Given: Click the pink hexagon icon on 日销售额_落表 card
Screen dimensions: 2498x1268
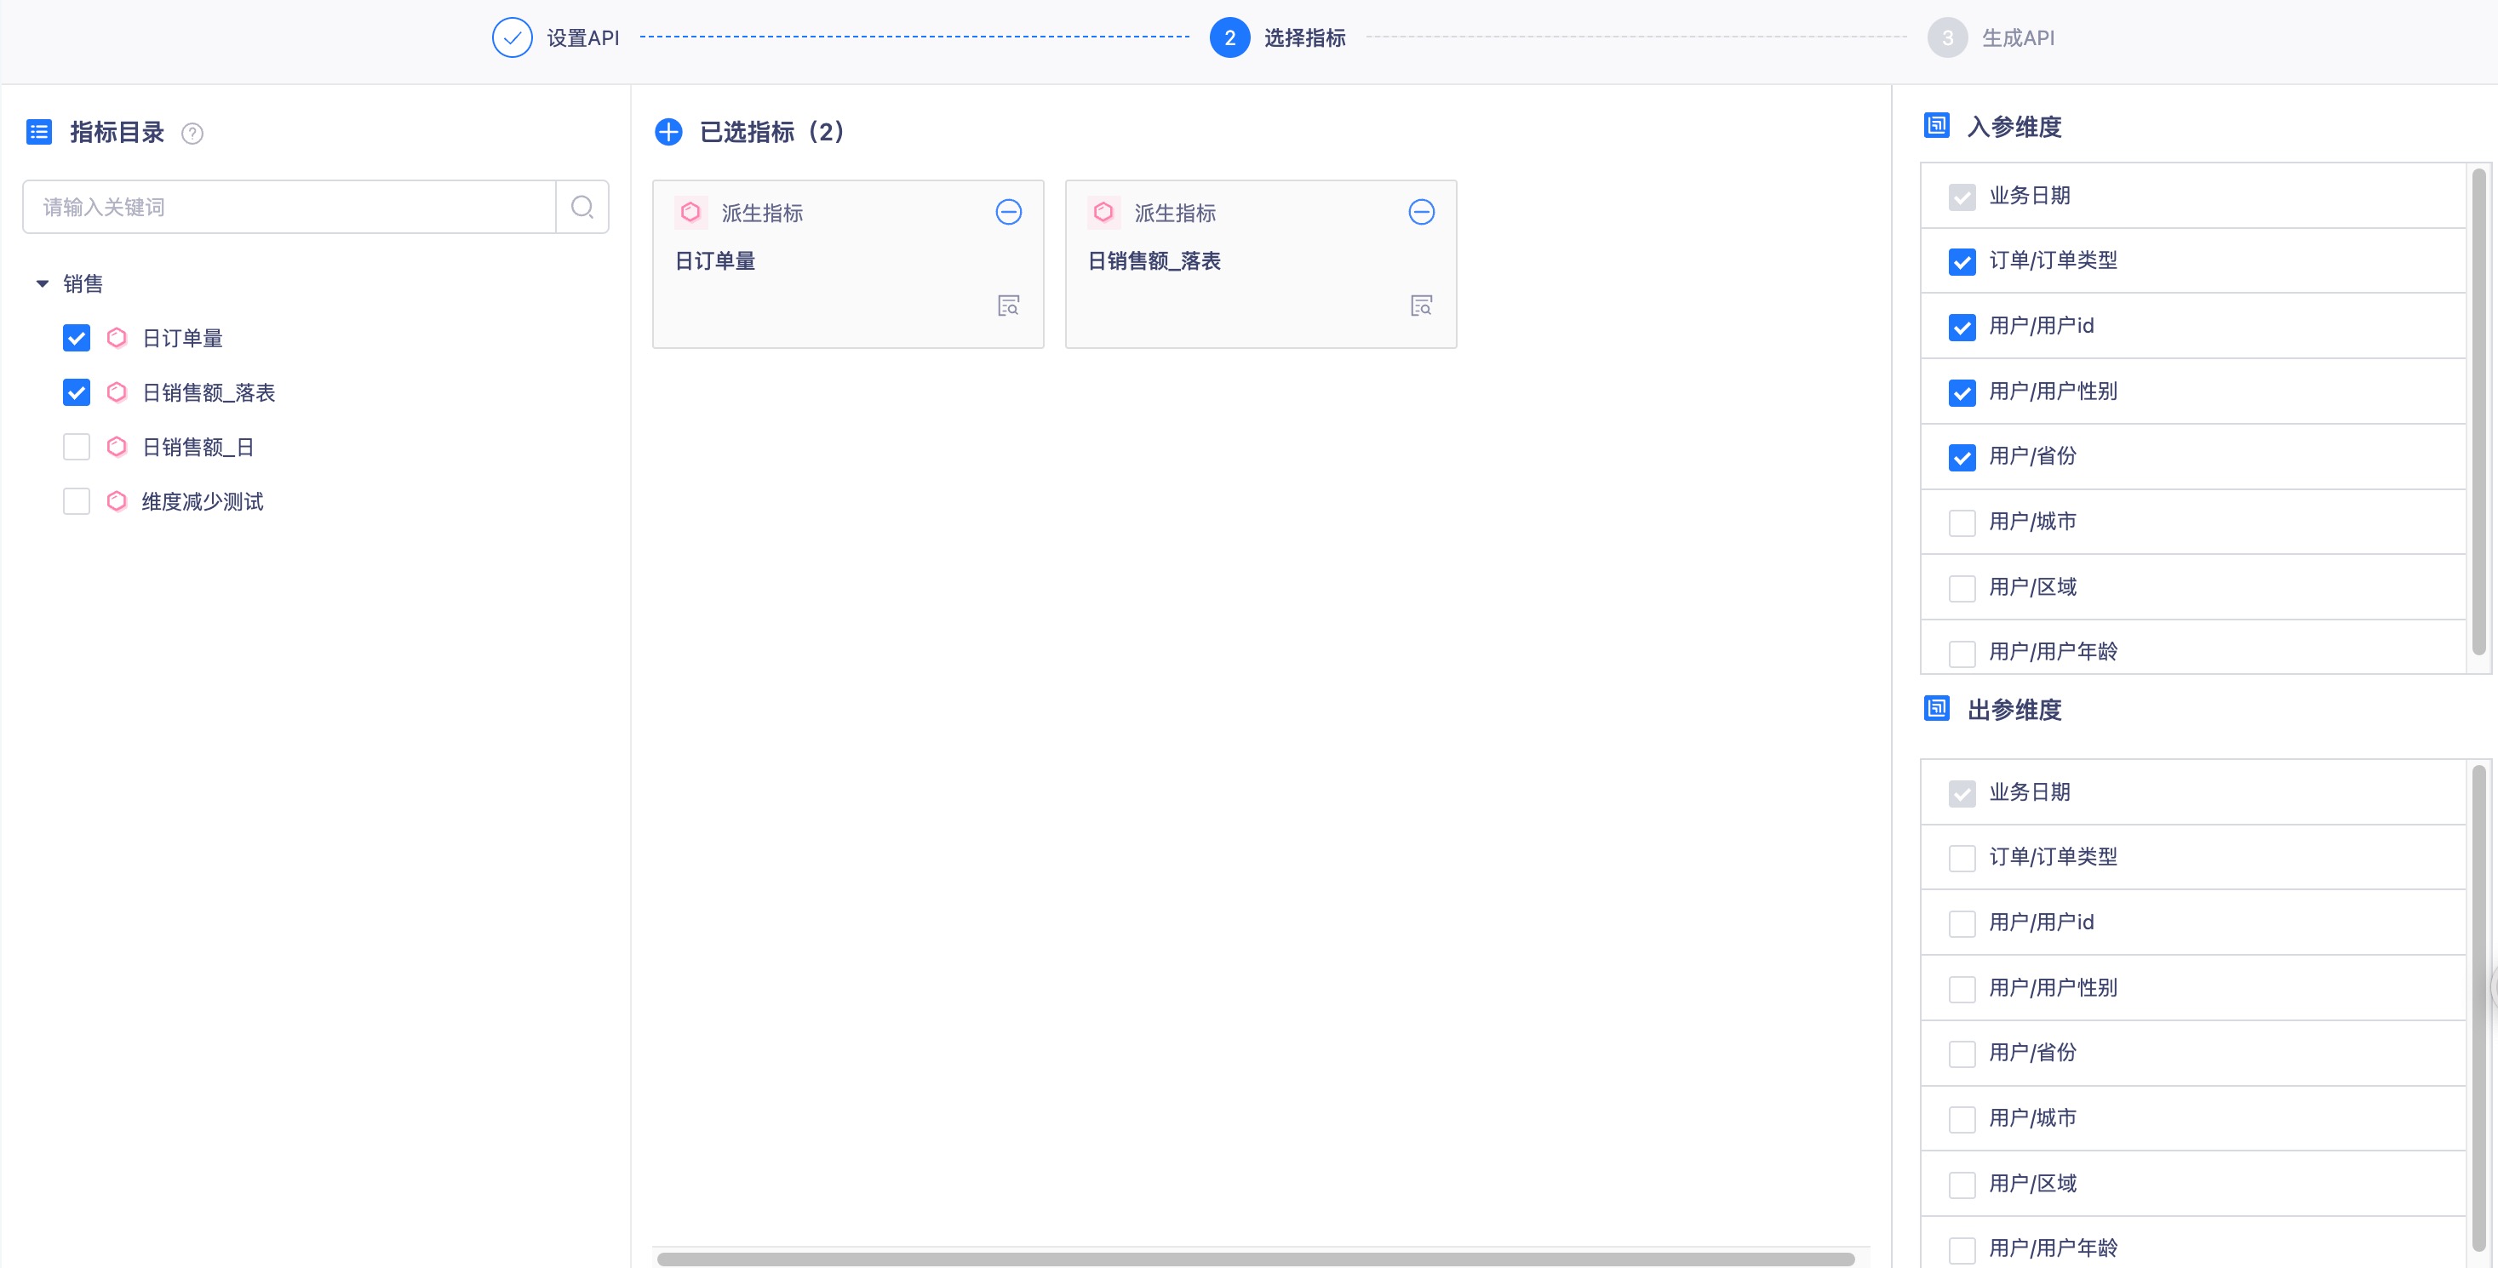Looking at the screenshot, I should (x=1103, y=212).
